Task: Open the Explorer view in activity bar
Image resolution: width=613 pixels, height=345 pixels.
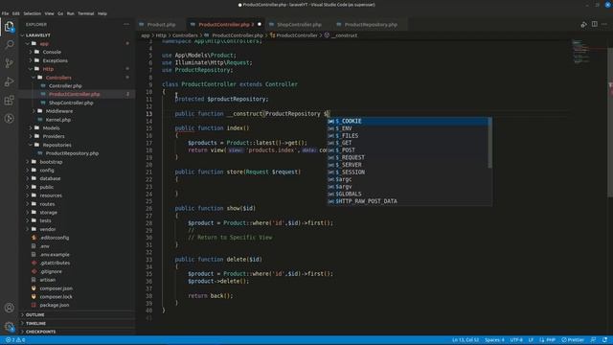Action: point(9,27)
